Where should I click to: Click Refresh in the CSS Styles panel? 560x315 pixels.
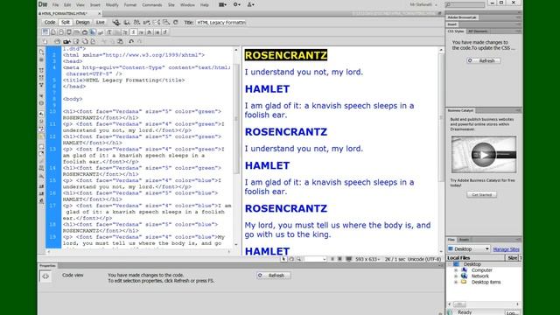484,60
